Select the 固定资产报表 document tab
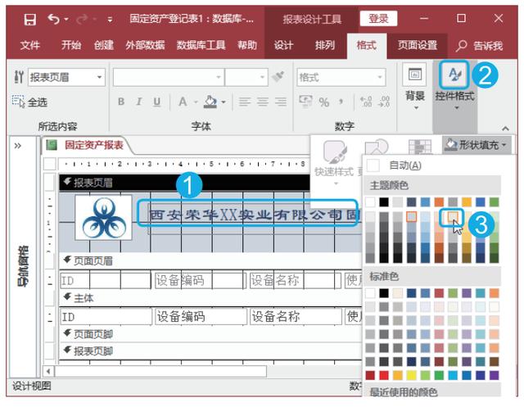 point(88,145)
